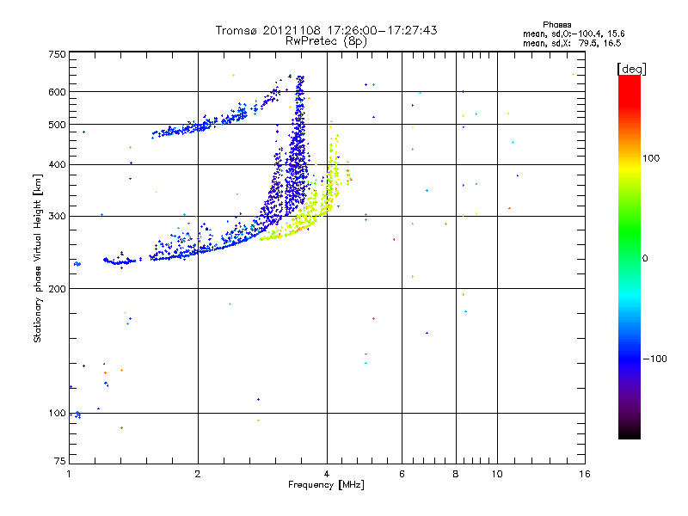Click the colorbar tick label '0'
Viewport: 688px width, 516px height.
coord(645,258)
